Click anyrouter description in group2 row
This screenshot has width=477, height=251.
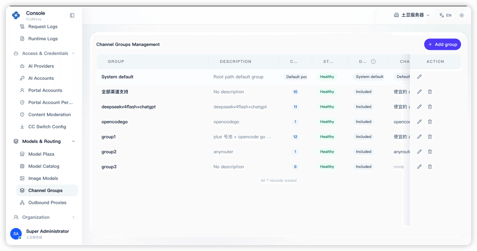tap(223, 152)
